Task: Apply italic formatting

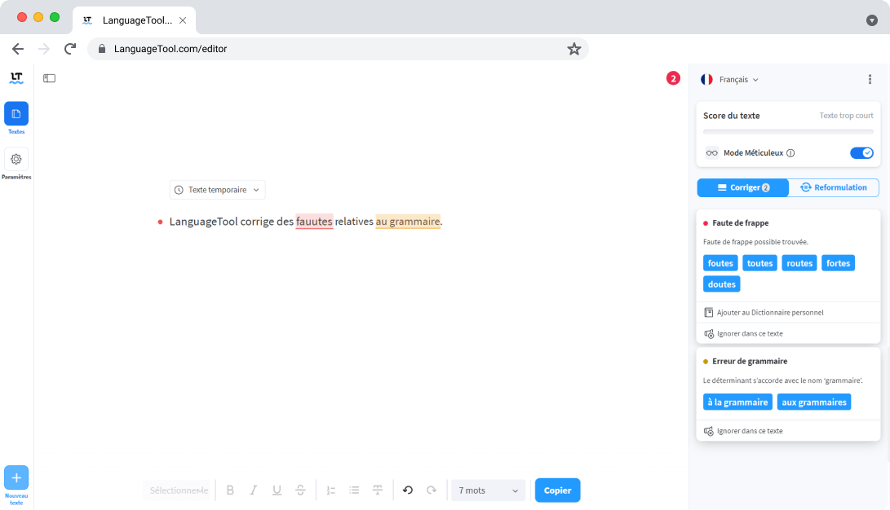Action: [253, 490]
